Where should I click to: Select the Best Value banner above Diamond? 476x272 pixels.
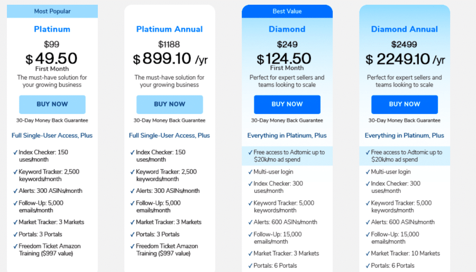pos(287,11)
